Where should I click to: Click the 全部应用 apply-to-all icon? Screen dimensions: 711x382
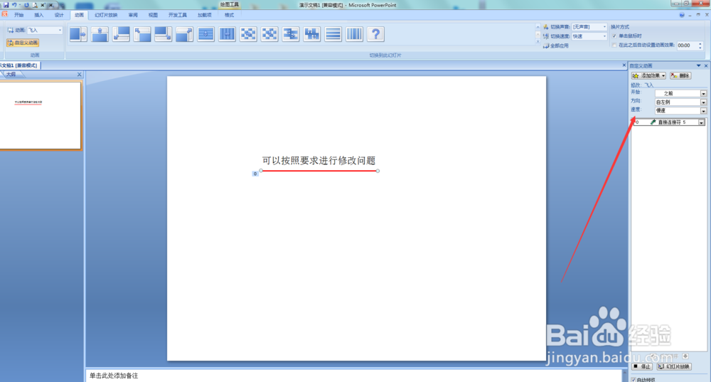(x=546, y=46)
